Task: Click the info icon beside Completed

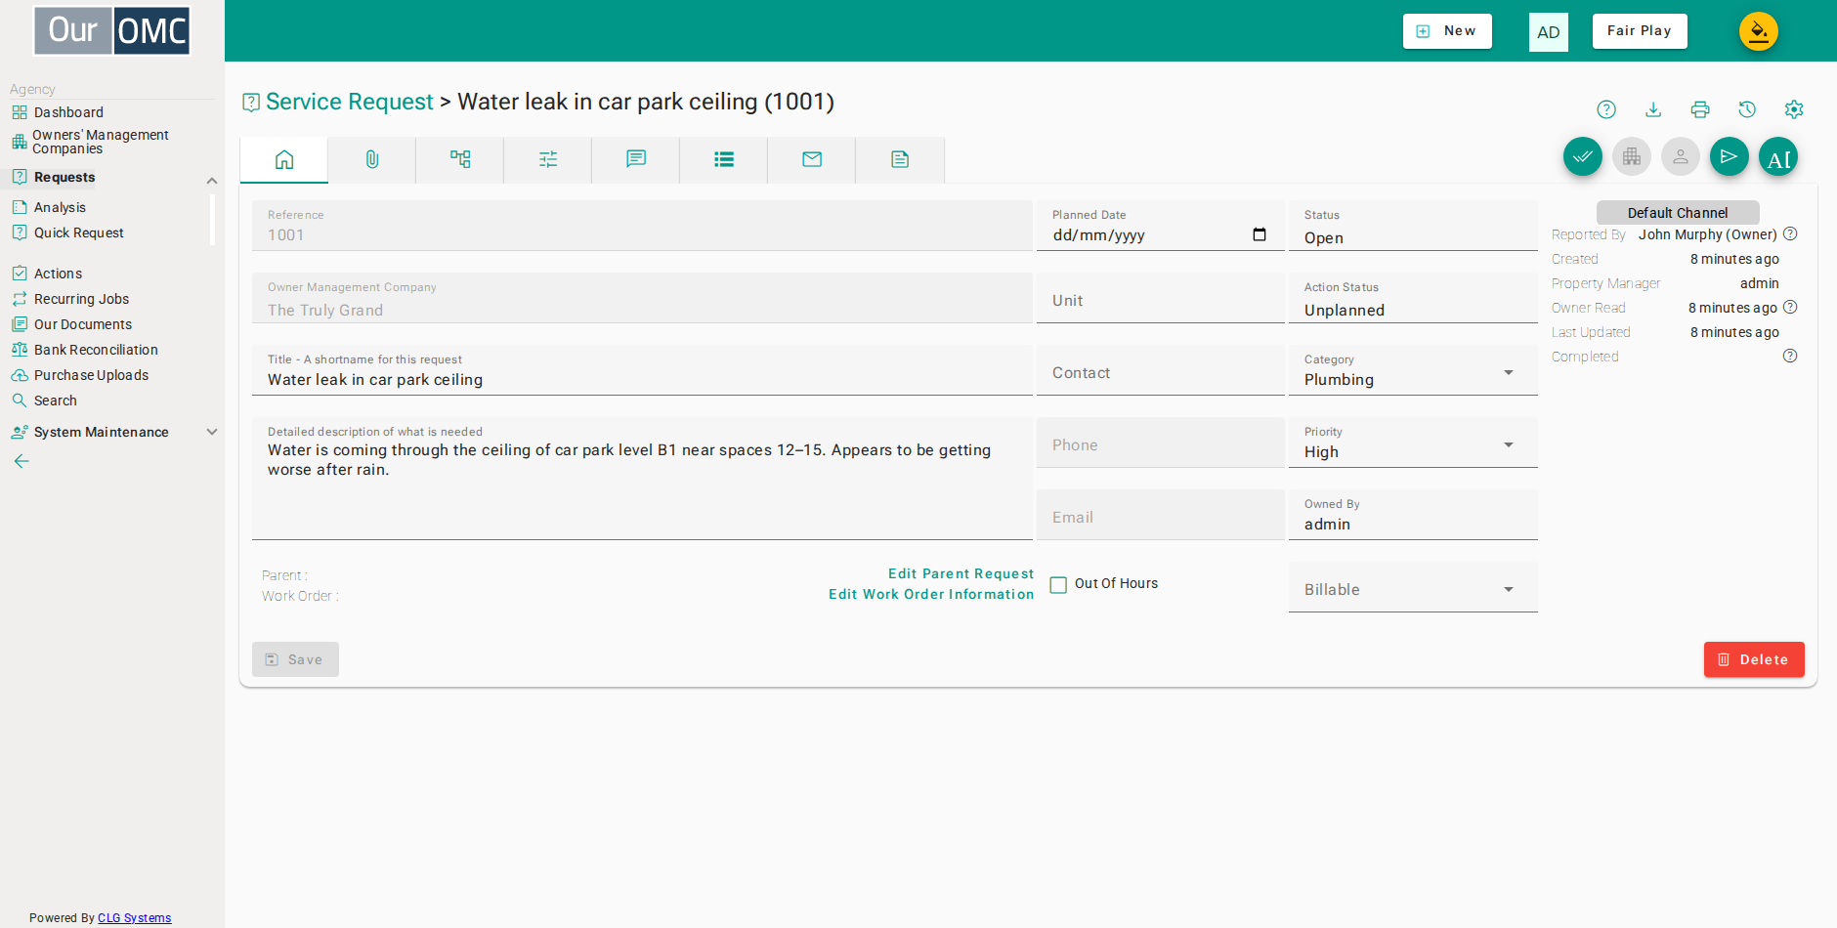Action: [1790, 357]
